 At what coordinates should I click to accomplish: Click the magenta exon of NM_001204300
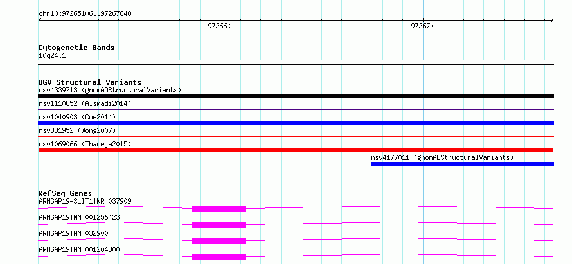(219, 257)
